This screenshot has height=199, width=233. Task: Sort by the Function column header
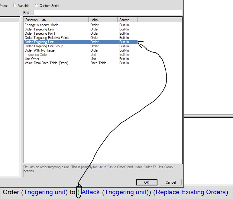pyautogui.click(x=56, y=20)
